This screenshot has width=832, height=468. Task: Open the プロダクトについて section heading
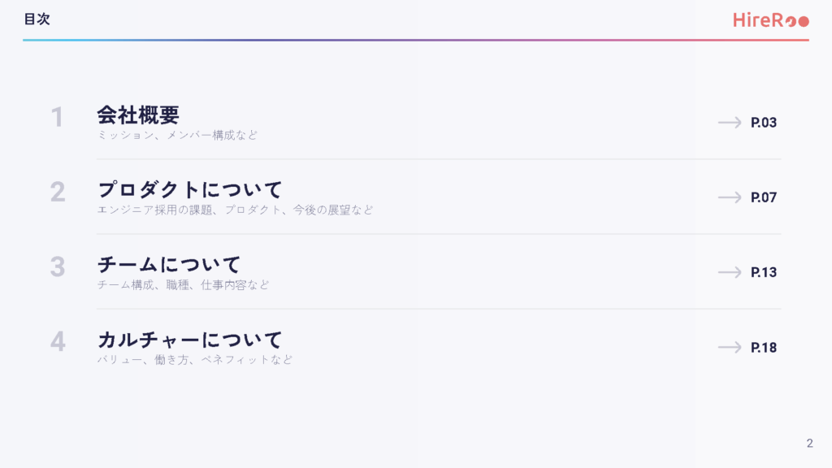[189, 189]
